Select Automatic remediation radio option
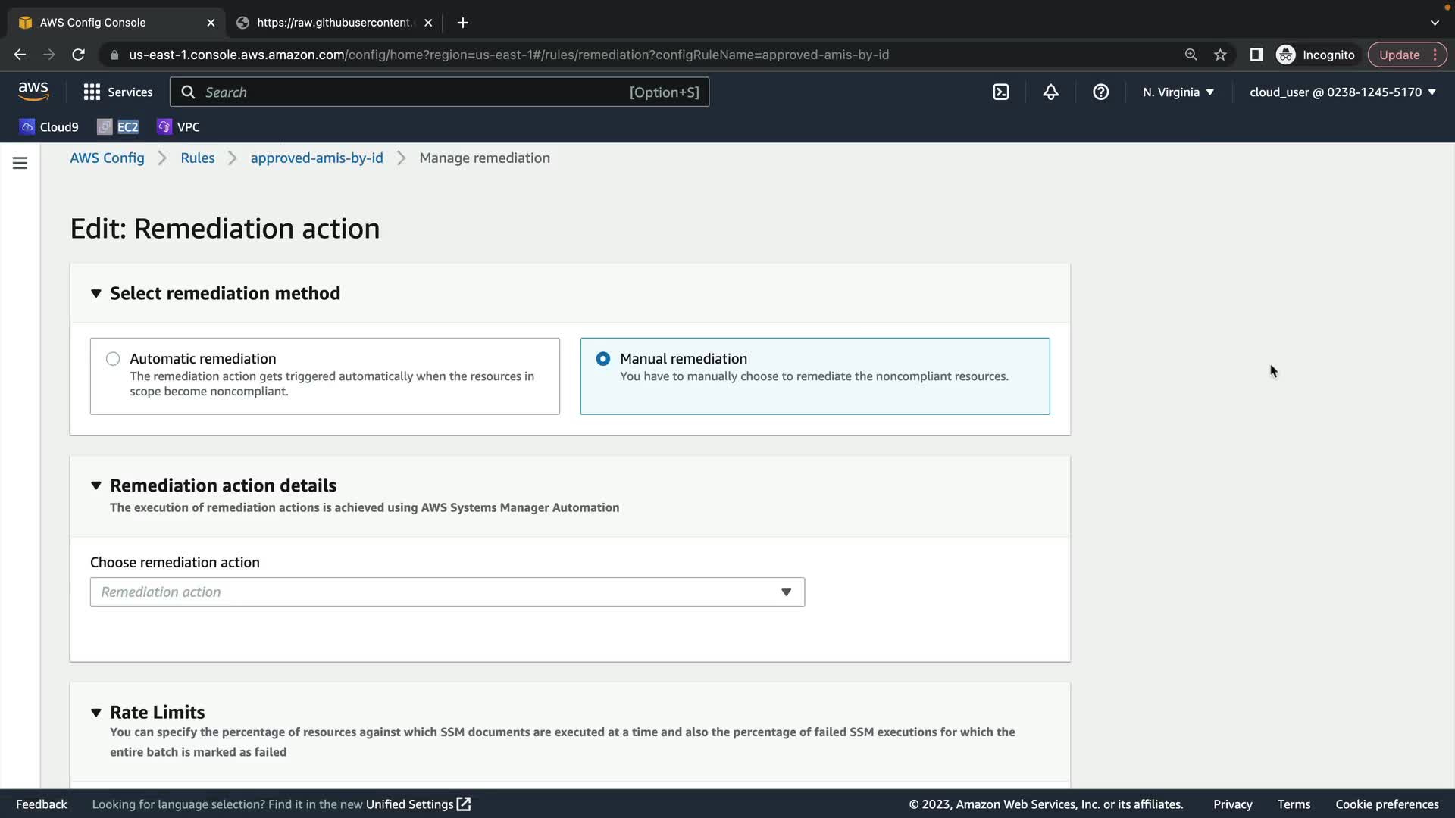Viewport: 1455px width, 818px height. [113, 359]
